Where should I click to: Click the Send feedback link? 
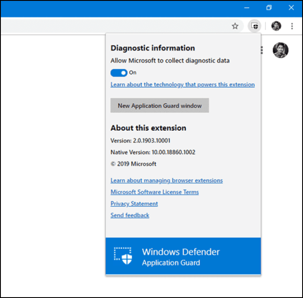[x=130, y=215]
